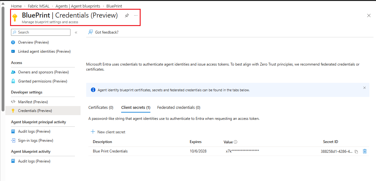This screenshot has height=181, width=376.
Task: Focus the sidebar Search field
Action: pos(41,32)
